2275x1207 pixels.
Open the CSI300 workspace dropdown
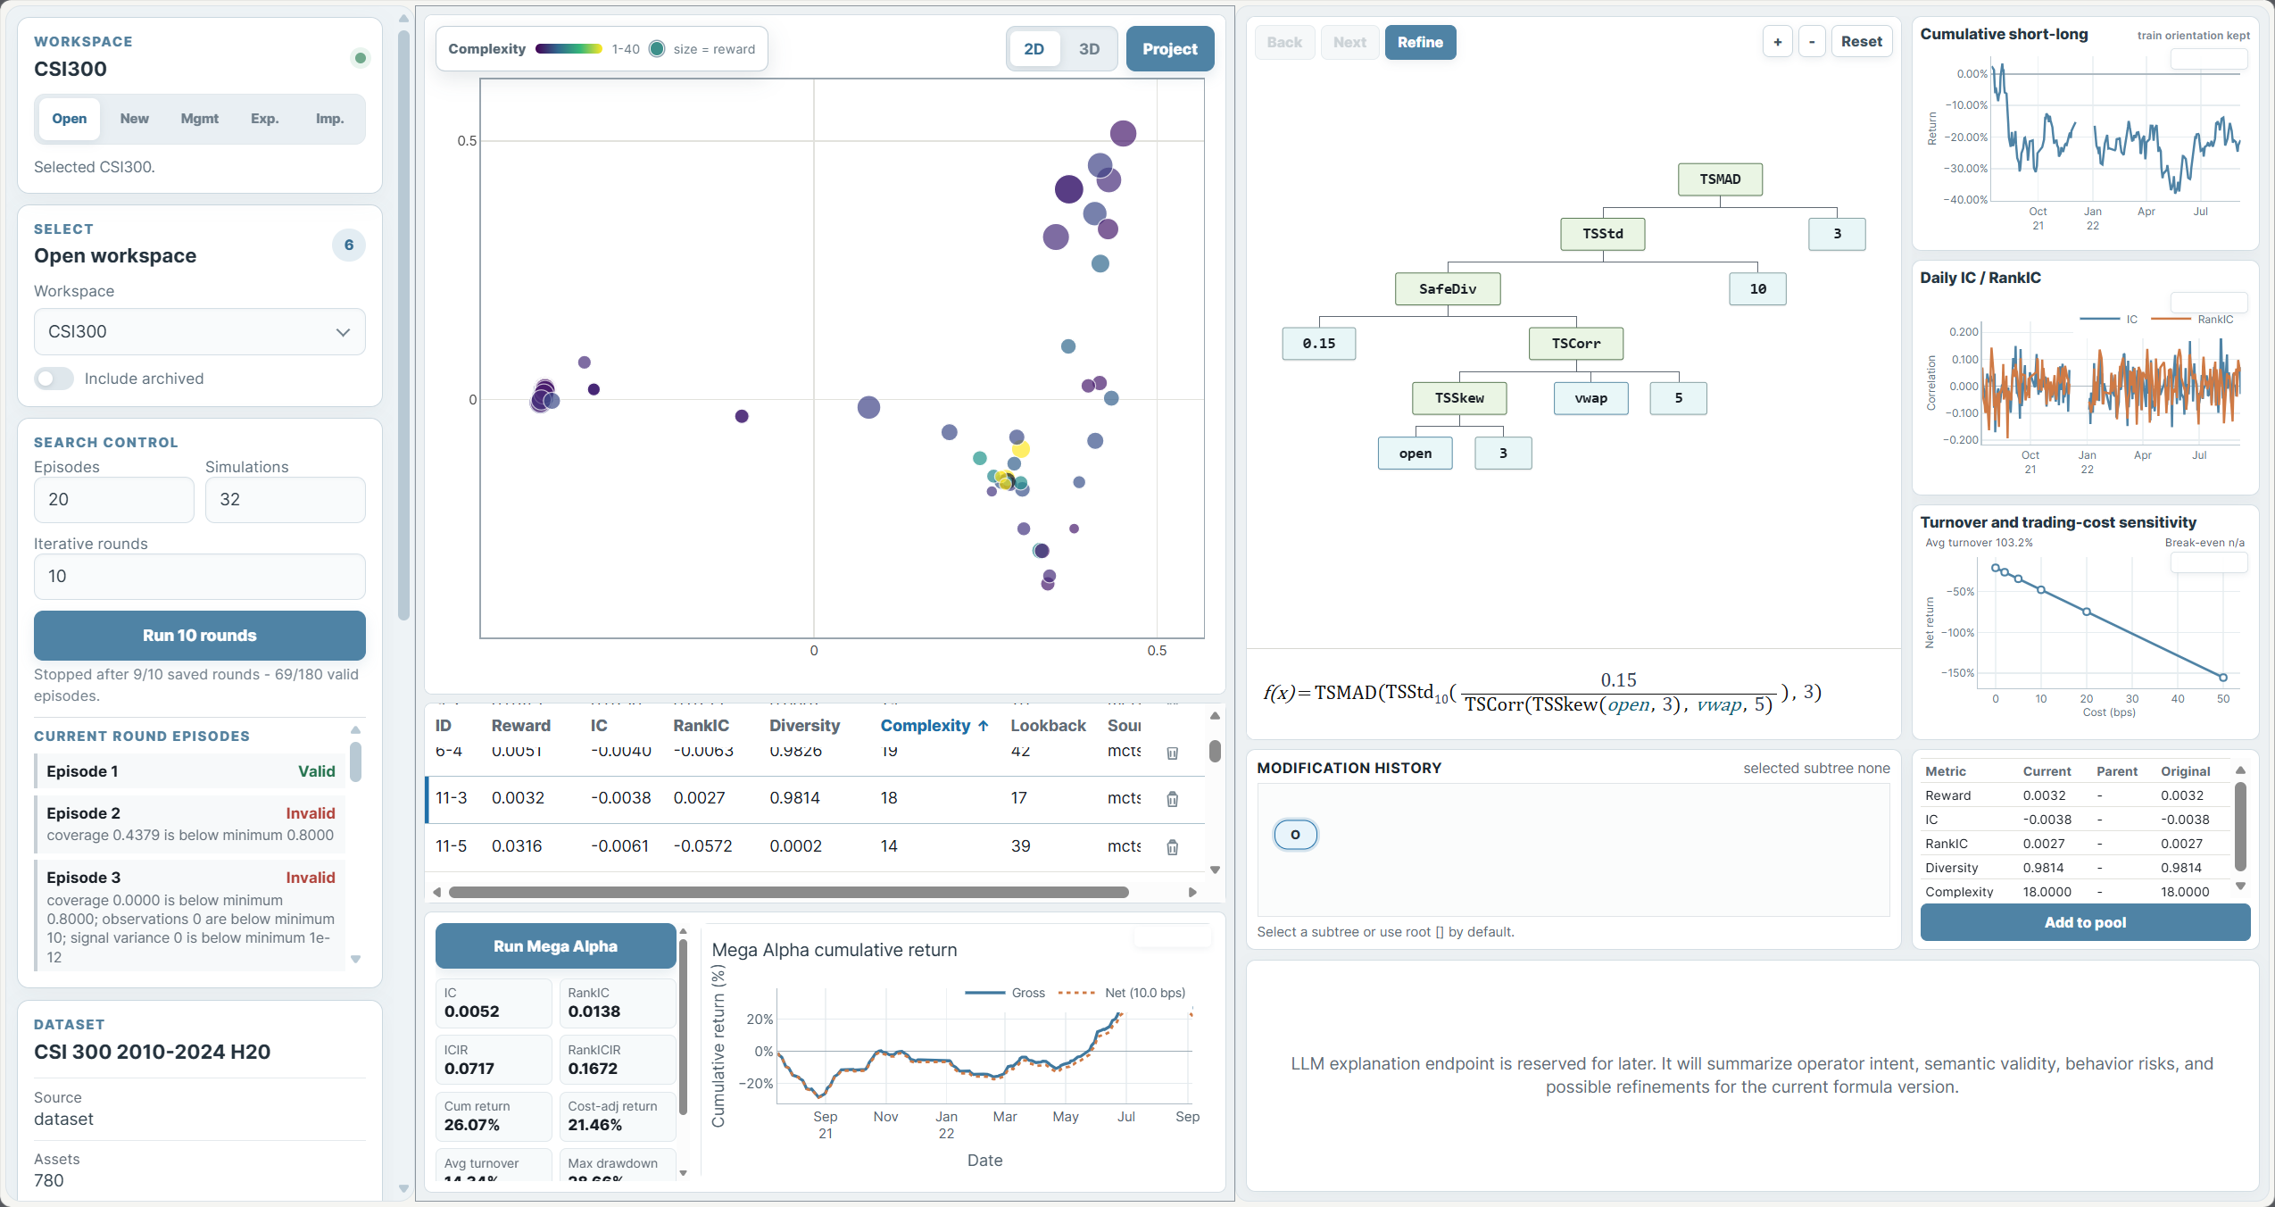click(x=200, y=332)
